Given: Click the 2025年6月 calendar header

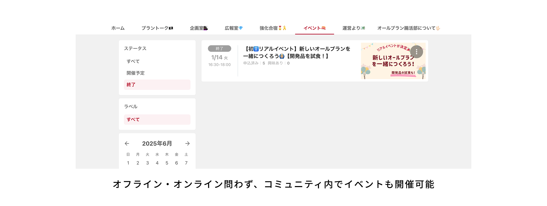Looking at the screenshot, I should point(157,144).
